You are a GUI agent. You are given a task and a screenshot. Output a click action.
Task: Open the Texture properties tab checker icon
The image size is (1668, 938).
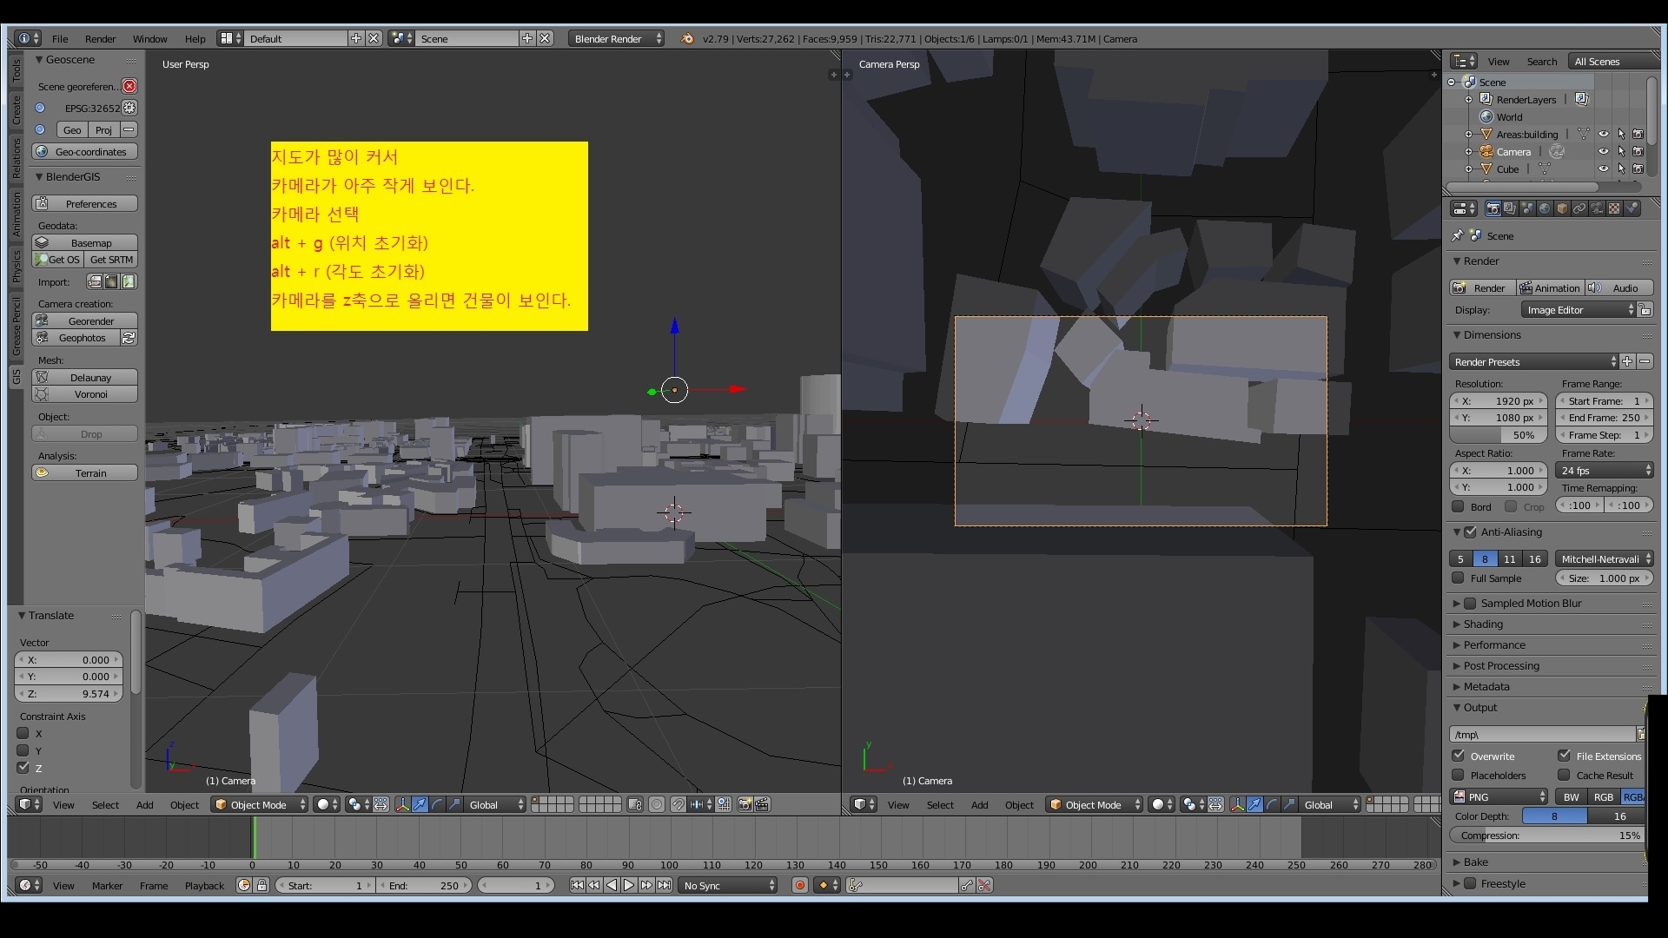click(x=1614, y=208)
